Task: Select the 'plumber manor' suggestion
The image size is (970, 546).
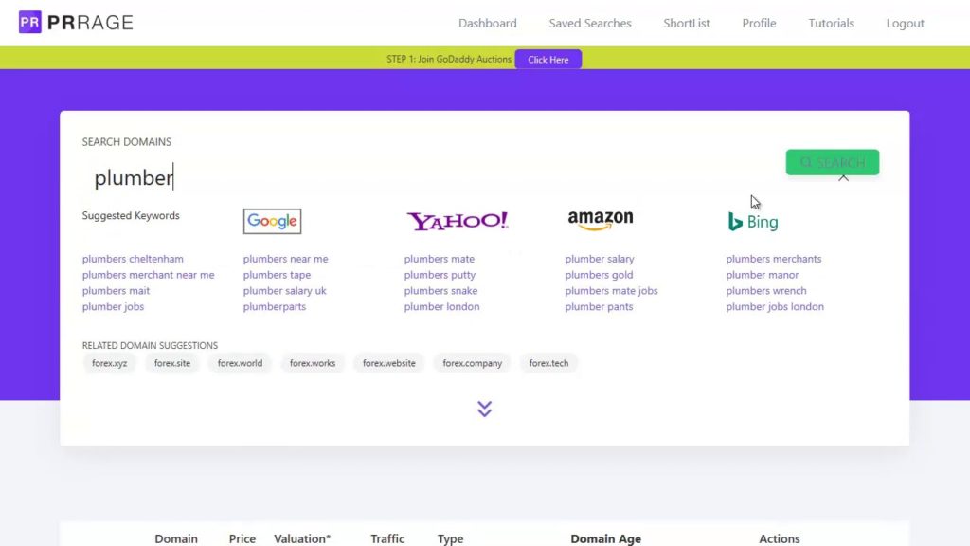Action: pyautogui.click(x=763, y=275)
